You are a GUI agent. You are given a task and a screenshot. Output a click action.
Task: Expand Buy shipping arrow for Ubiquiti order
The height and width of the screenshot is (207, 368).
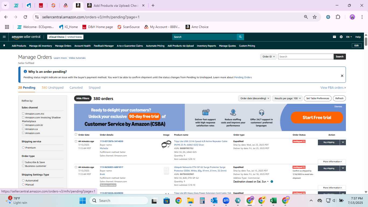(343, 168)
